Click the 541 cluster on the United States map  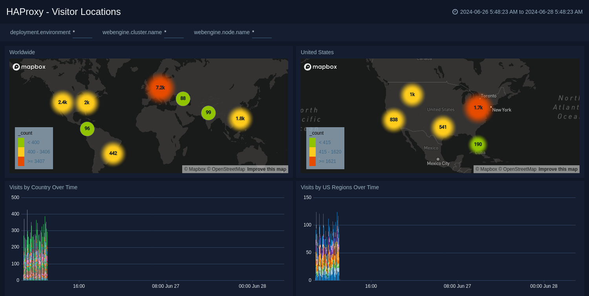tap(443, 127)
